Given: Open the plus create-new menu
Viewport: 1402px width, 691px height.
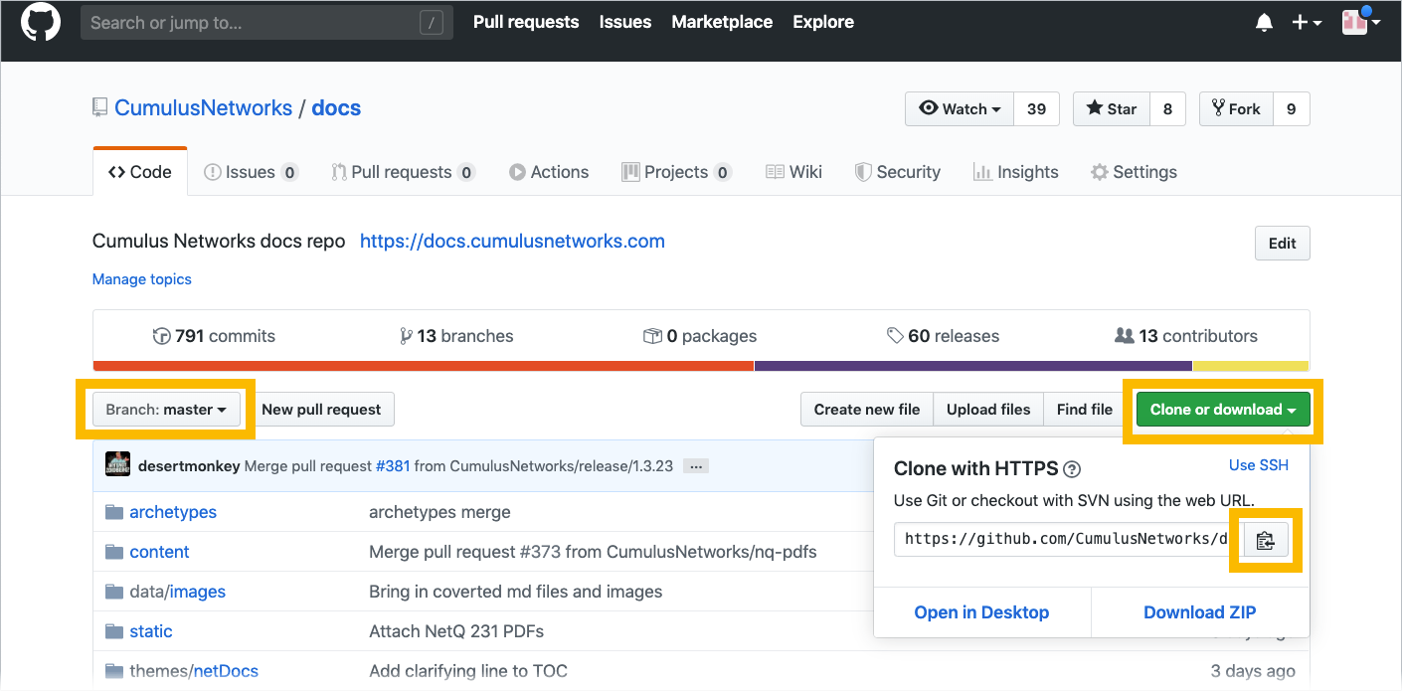Looking at the screenshot, I should point(1306,23).
